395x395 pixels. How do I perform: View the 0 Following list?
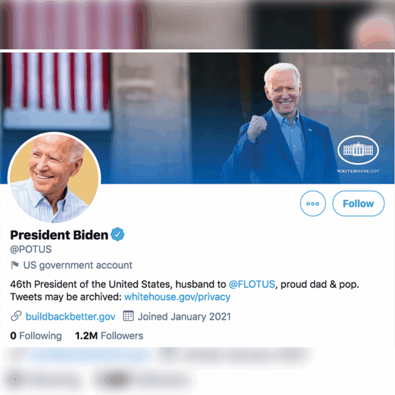(x=36, y=336)
